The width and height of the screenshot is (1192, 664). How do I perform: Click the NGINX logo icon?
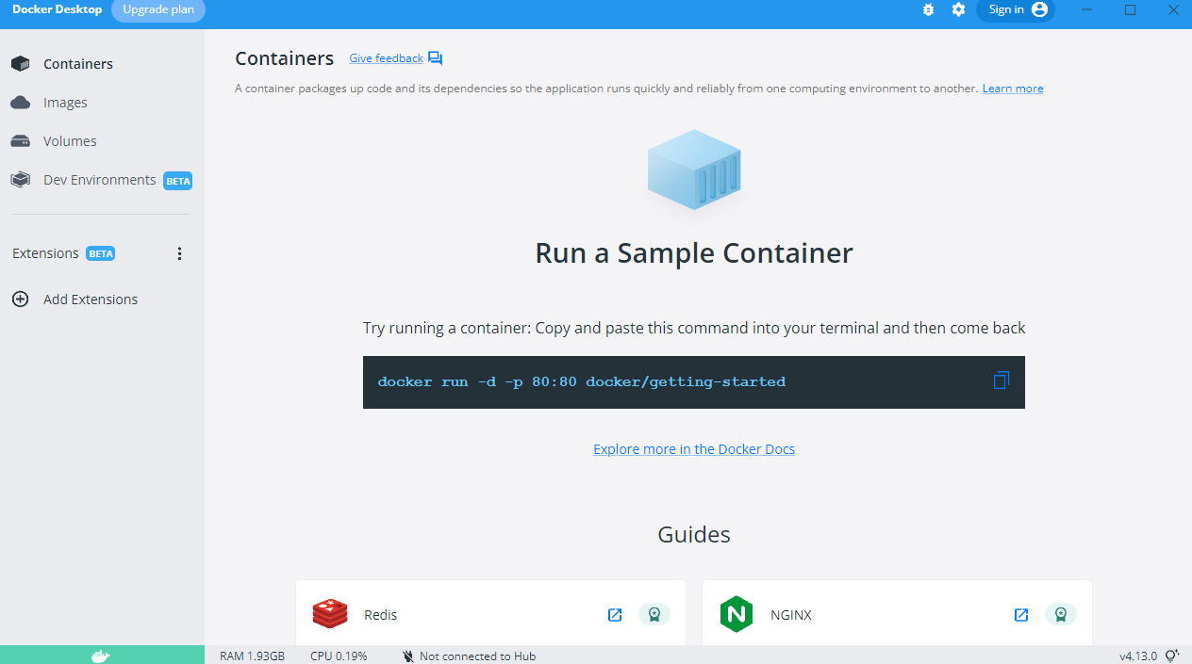737,614
